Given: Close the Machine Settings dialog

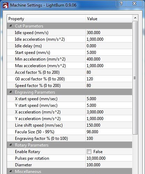Looking at the screenshot, I should click(x=134, y=3).
